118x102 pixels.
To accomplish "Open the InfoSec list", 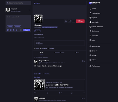I will click(93, 55).
